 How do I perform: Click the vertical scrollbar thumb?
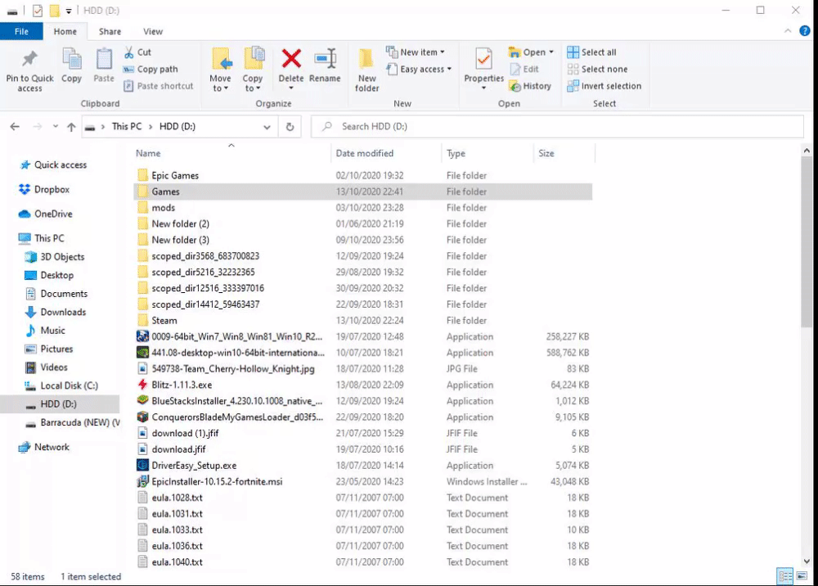[807, 242]
